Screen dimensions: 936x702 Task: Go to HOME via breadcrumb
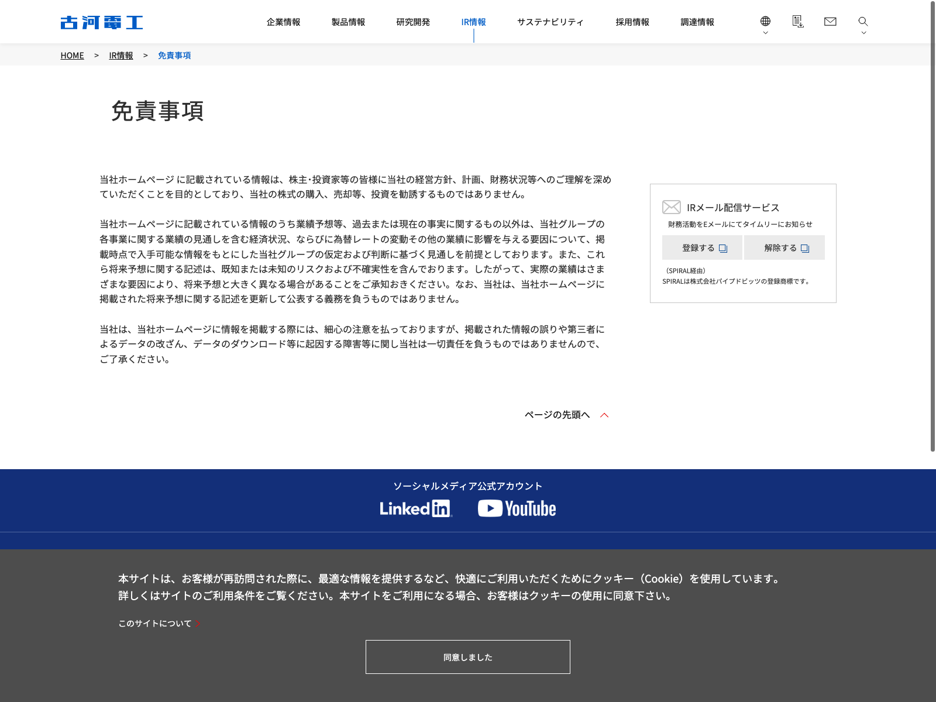pos(72,56)
